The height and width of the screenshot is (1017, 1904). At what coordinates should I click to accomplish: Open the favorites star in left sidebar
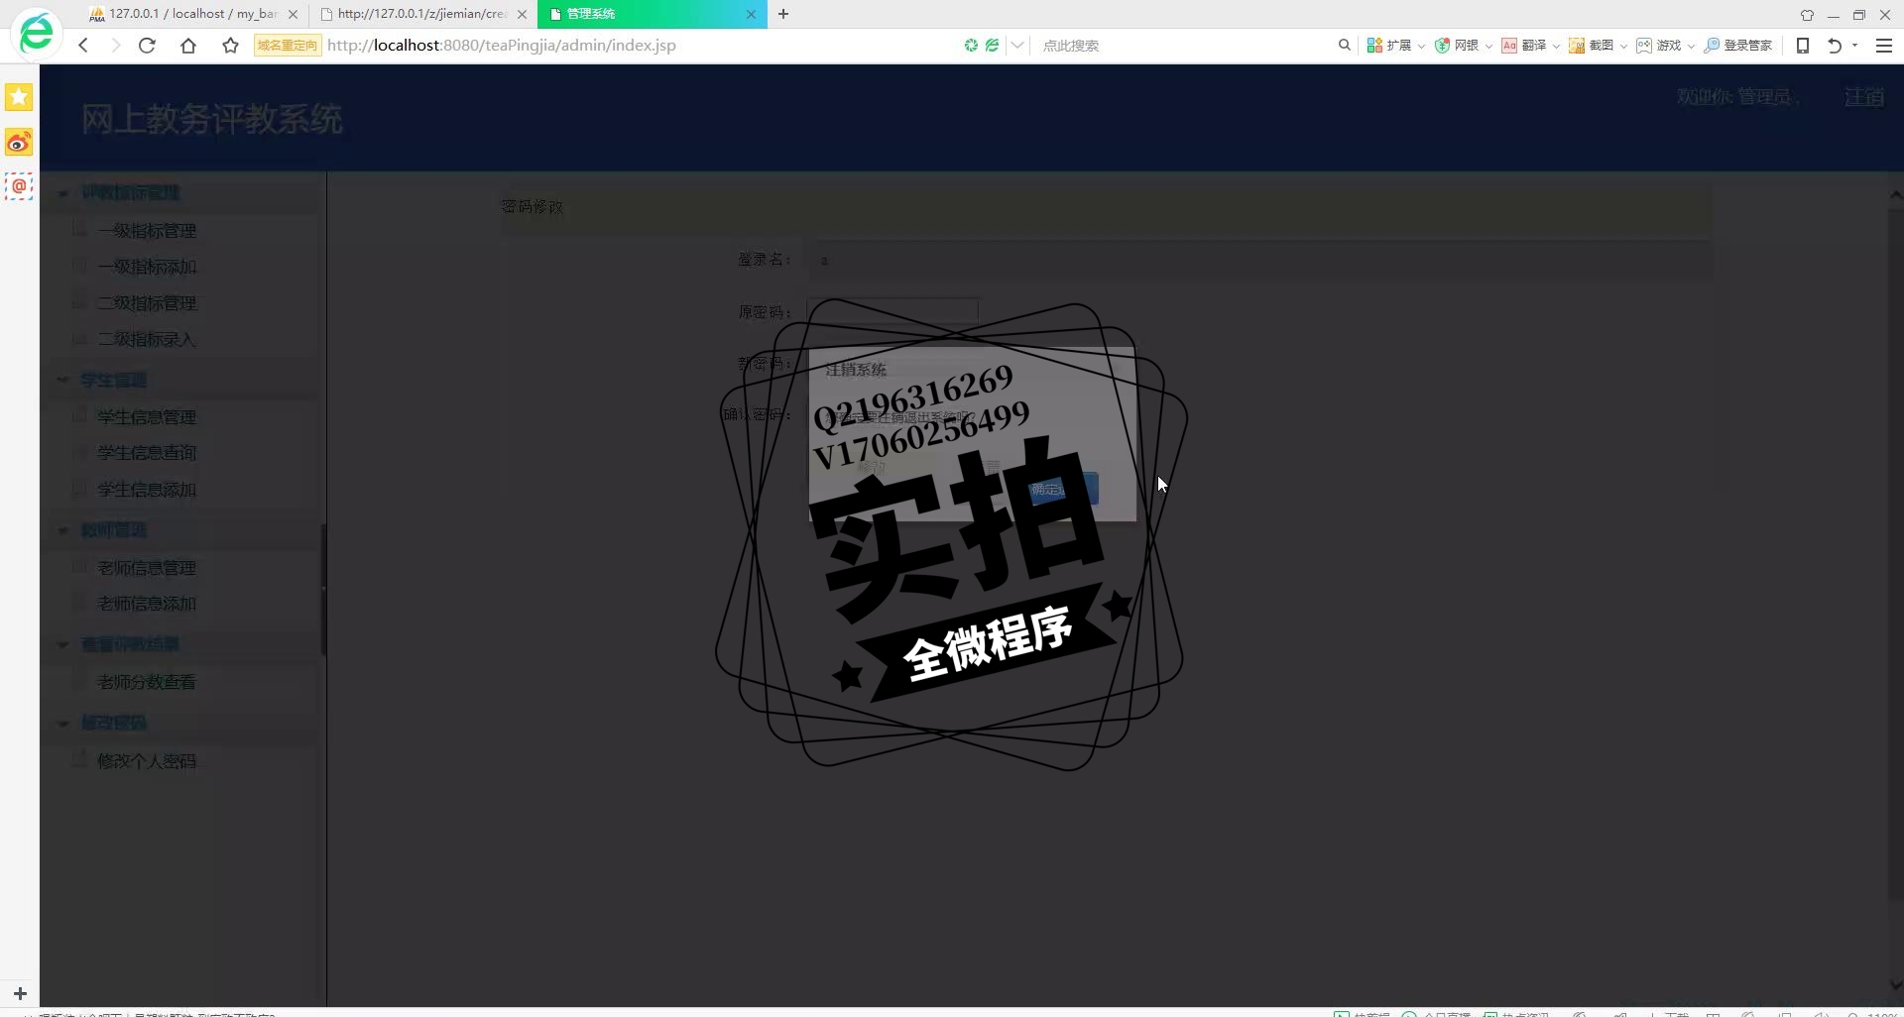19,97
